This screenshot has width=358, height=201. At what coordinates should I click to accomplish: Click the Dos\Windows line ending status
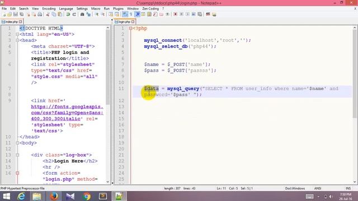tap(295, 188)
